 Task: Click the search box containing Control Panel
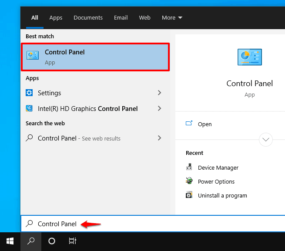click(153, 224)
